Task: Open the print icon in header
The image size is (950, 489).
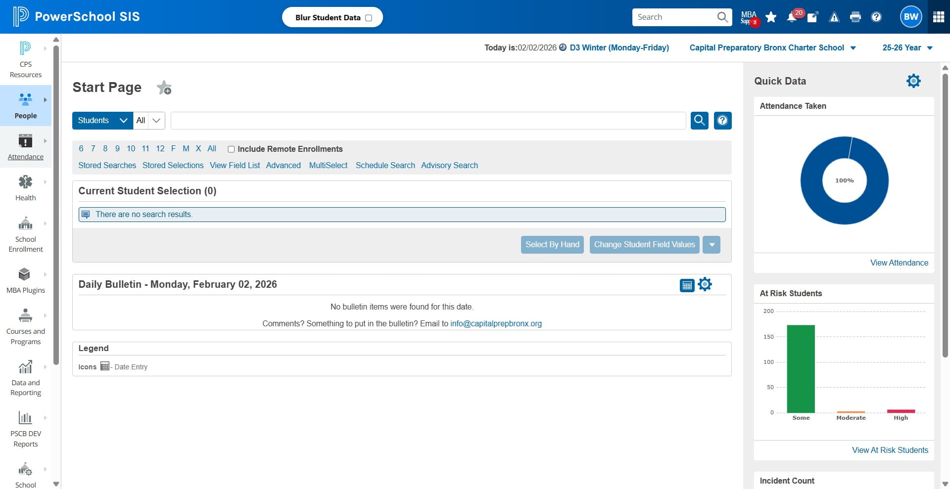Action: (855, 17)
